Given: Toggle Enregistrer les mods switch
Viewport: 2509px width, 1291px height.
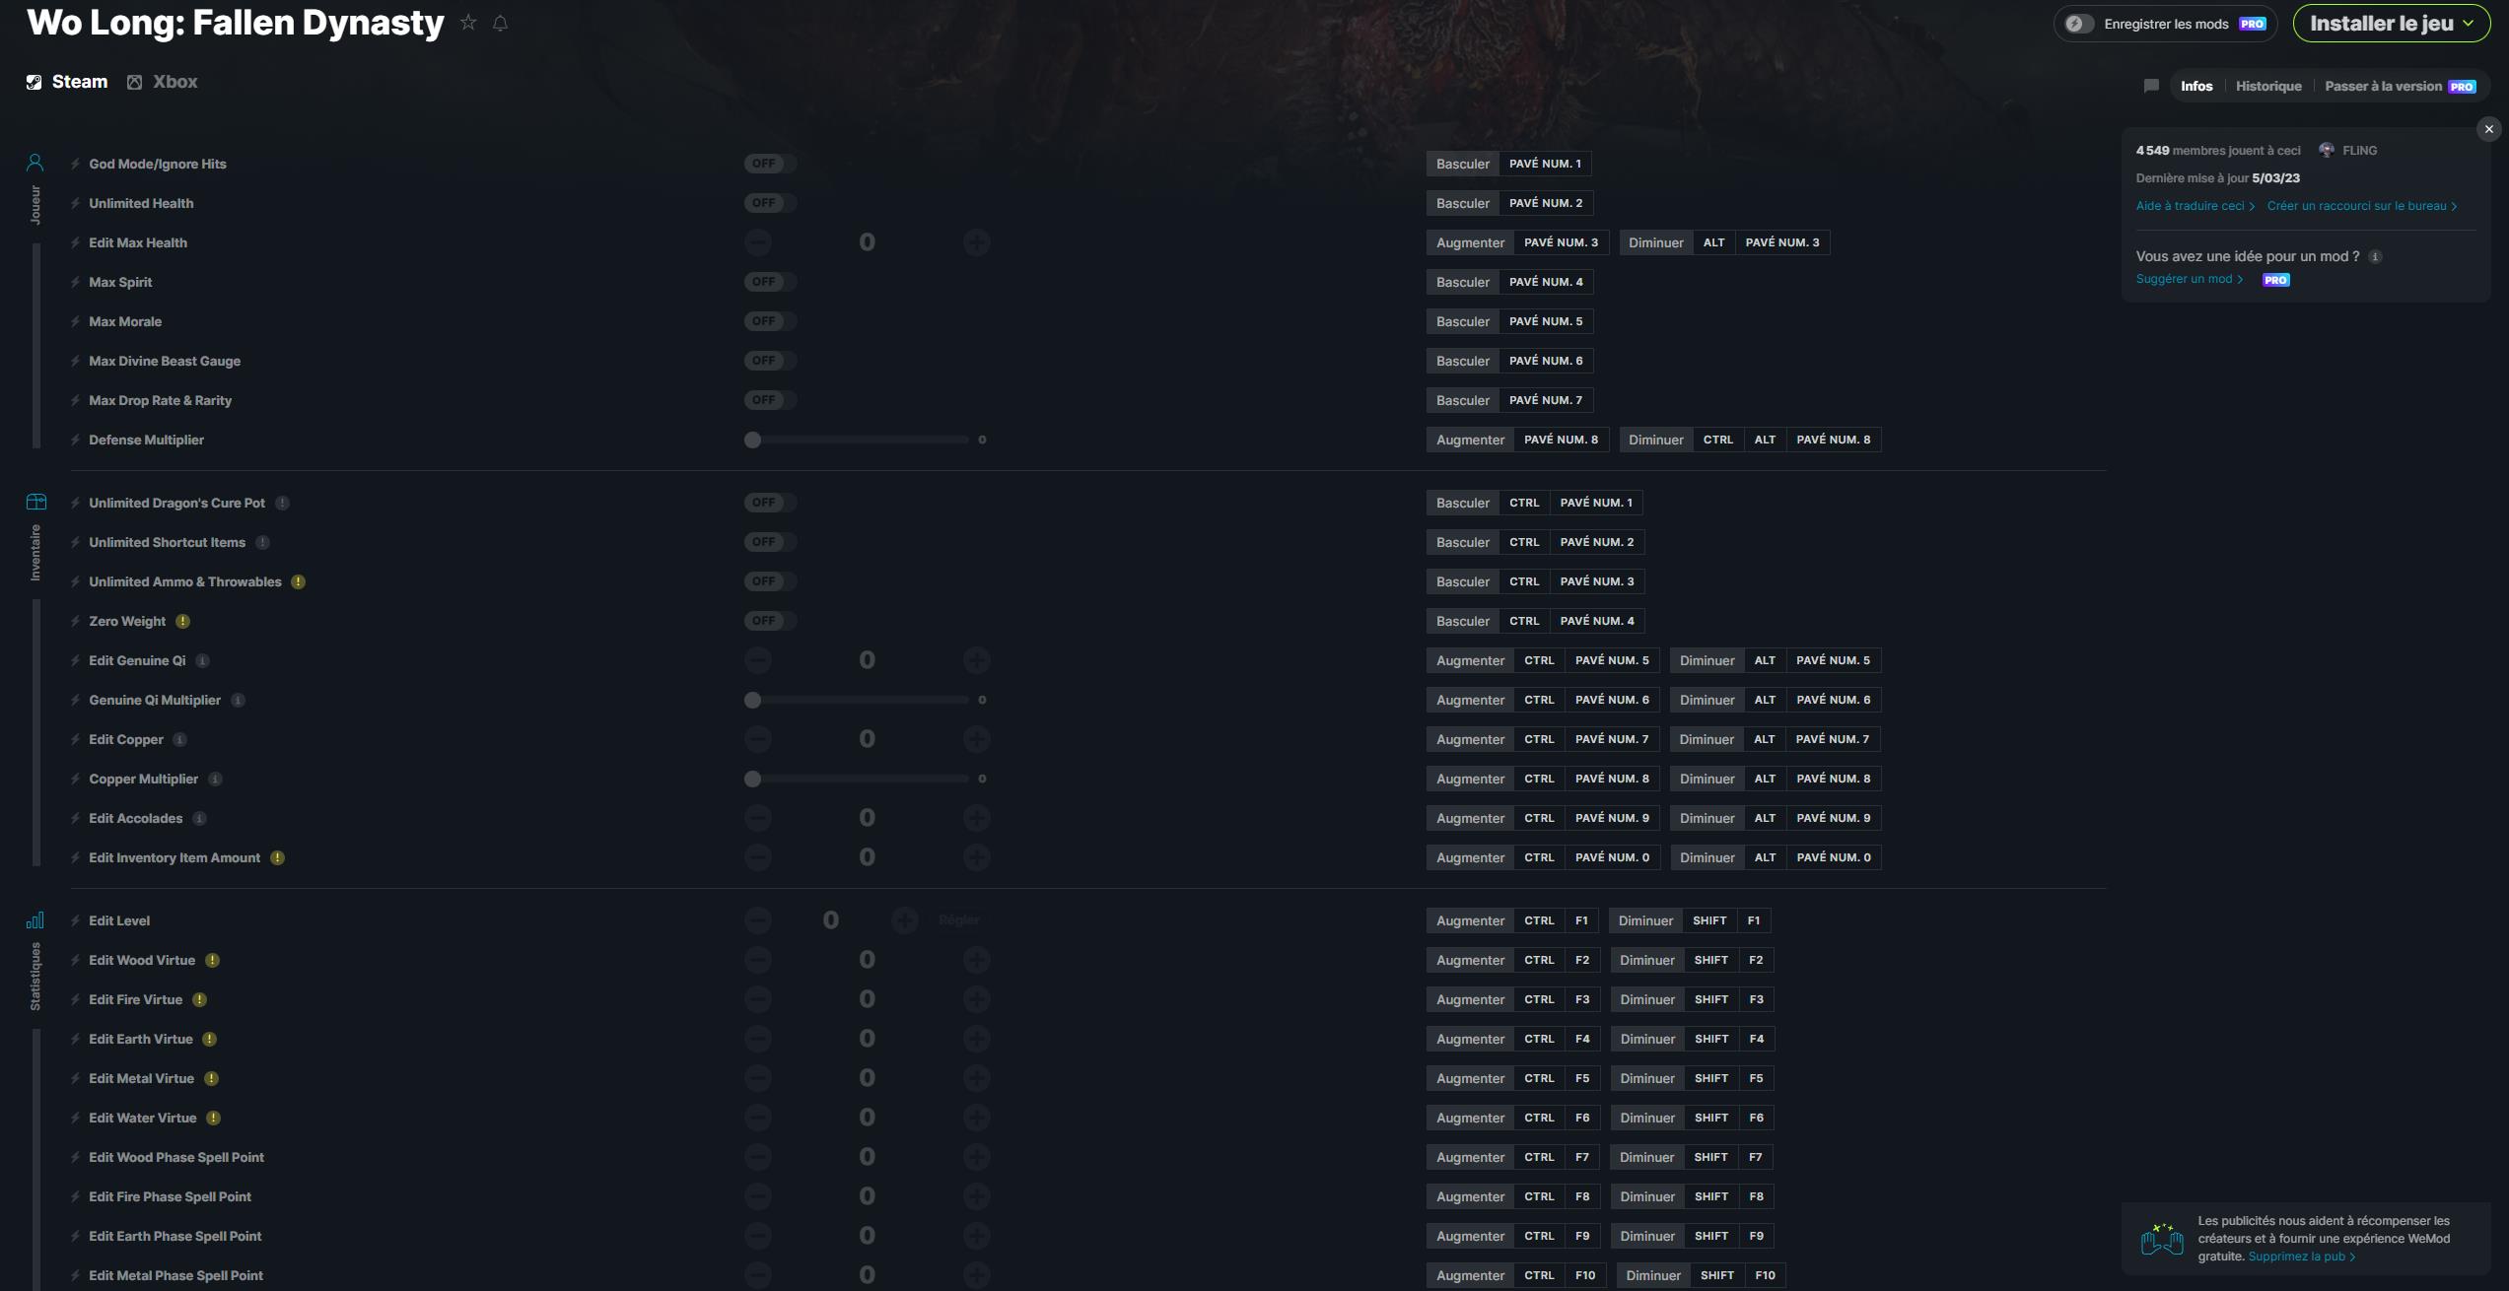Looking at the screenshot, I should coord(2078,24).
